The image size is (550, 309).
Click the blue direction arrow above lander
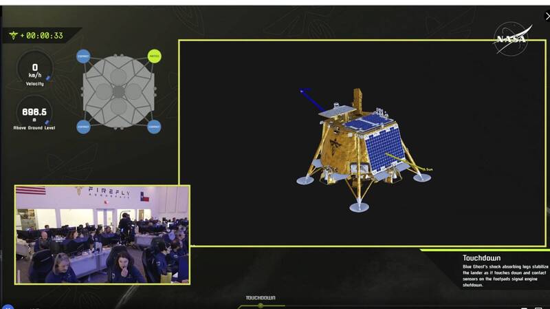tap(313, 99)
